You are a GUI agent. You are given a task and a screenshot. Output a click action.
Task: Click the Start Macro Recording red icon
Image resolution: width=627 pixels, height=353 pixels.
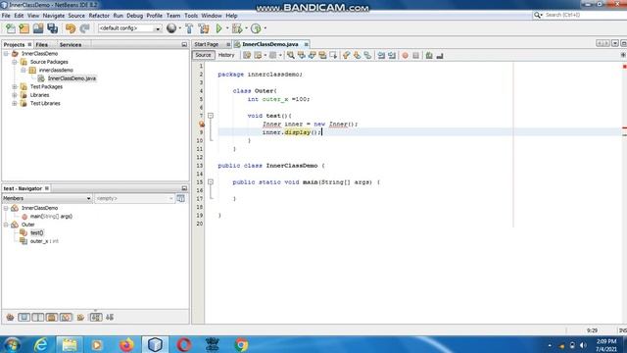click(405, 55)
